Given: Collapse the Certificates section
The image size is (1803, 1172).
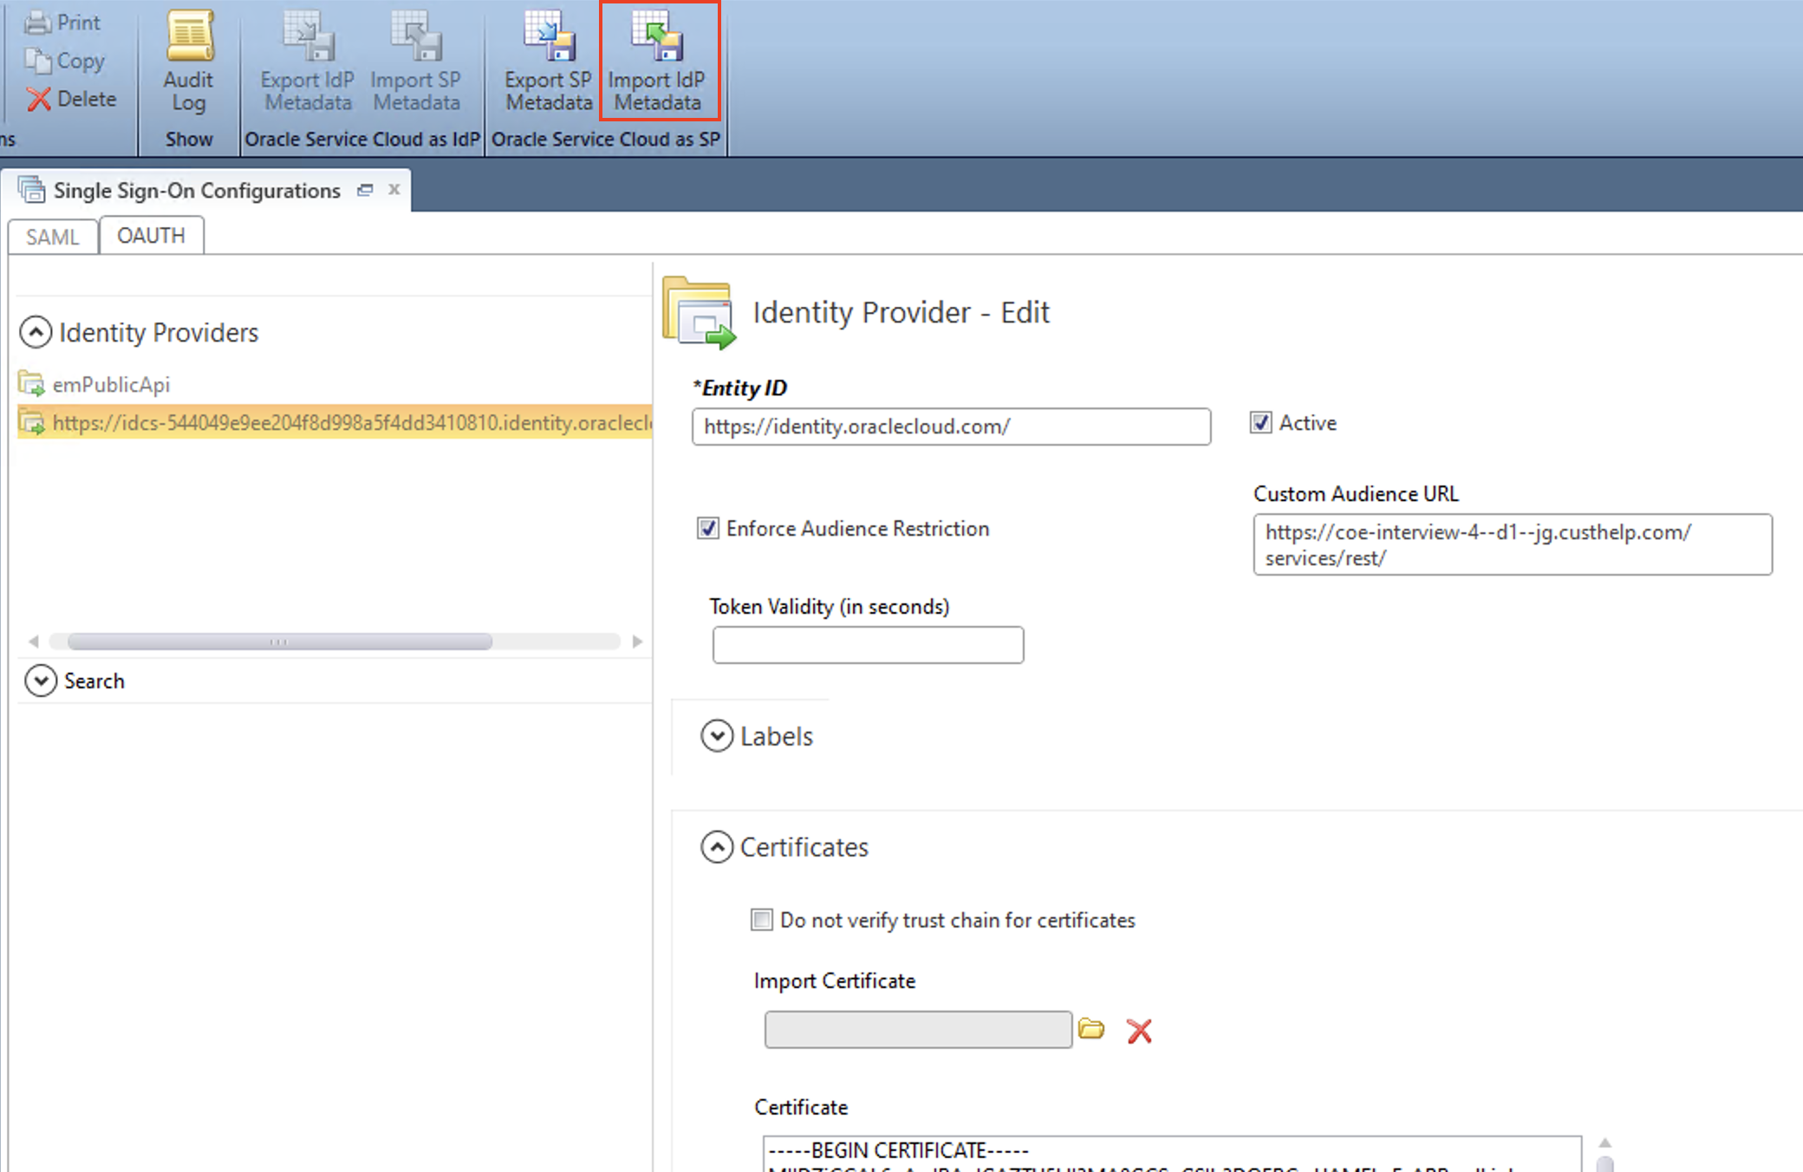Looking at the screenshot, I should point(716,847).
